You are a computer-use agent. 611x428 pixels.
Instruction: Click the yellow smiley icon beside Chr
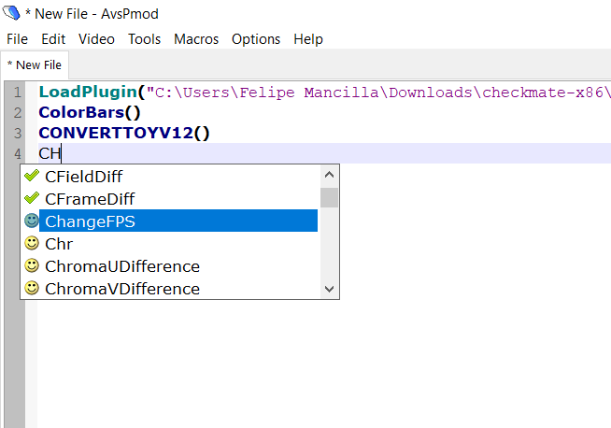pos(32,243)
